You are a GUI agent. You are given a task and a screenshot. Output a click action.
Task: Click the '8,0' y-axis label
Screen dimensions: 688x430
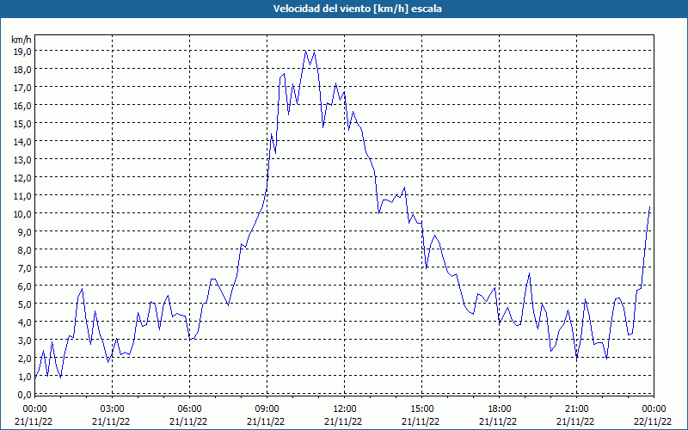point(24,249)
